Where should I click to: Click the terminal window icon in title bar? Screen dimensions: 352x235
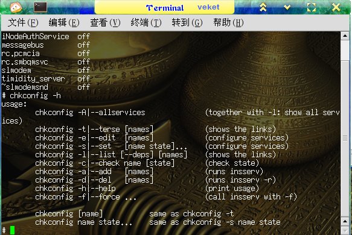point(40,7)
